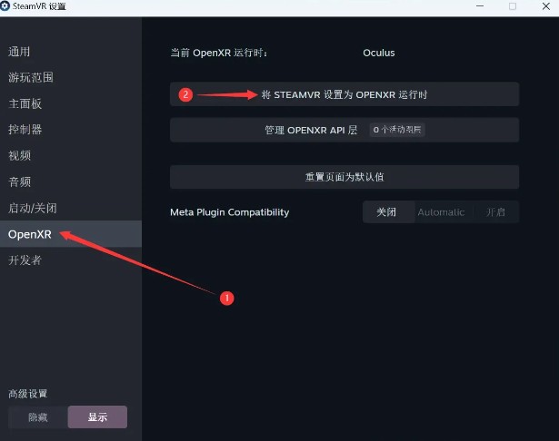The image size is (559, 441).
Task: Switch advanced settings to 显示
Action: pos(97,416)
